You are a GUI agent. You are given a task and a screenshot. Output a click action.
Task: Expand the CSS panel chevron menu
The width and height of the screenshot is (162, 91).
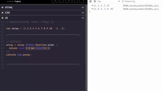click(x=83, y=13)
